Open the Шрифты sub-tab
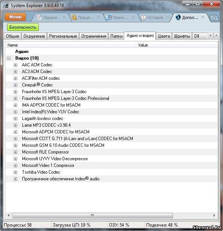This screenshot has width=223, height=231. pos(182,36)
